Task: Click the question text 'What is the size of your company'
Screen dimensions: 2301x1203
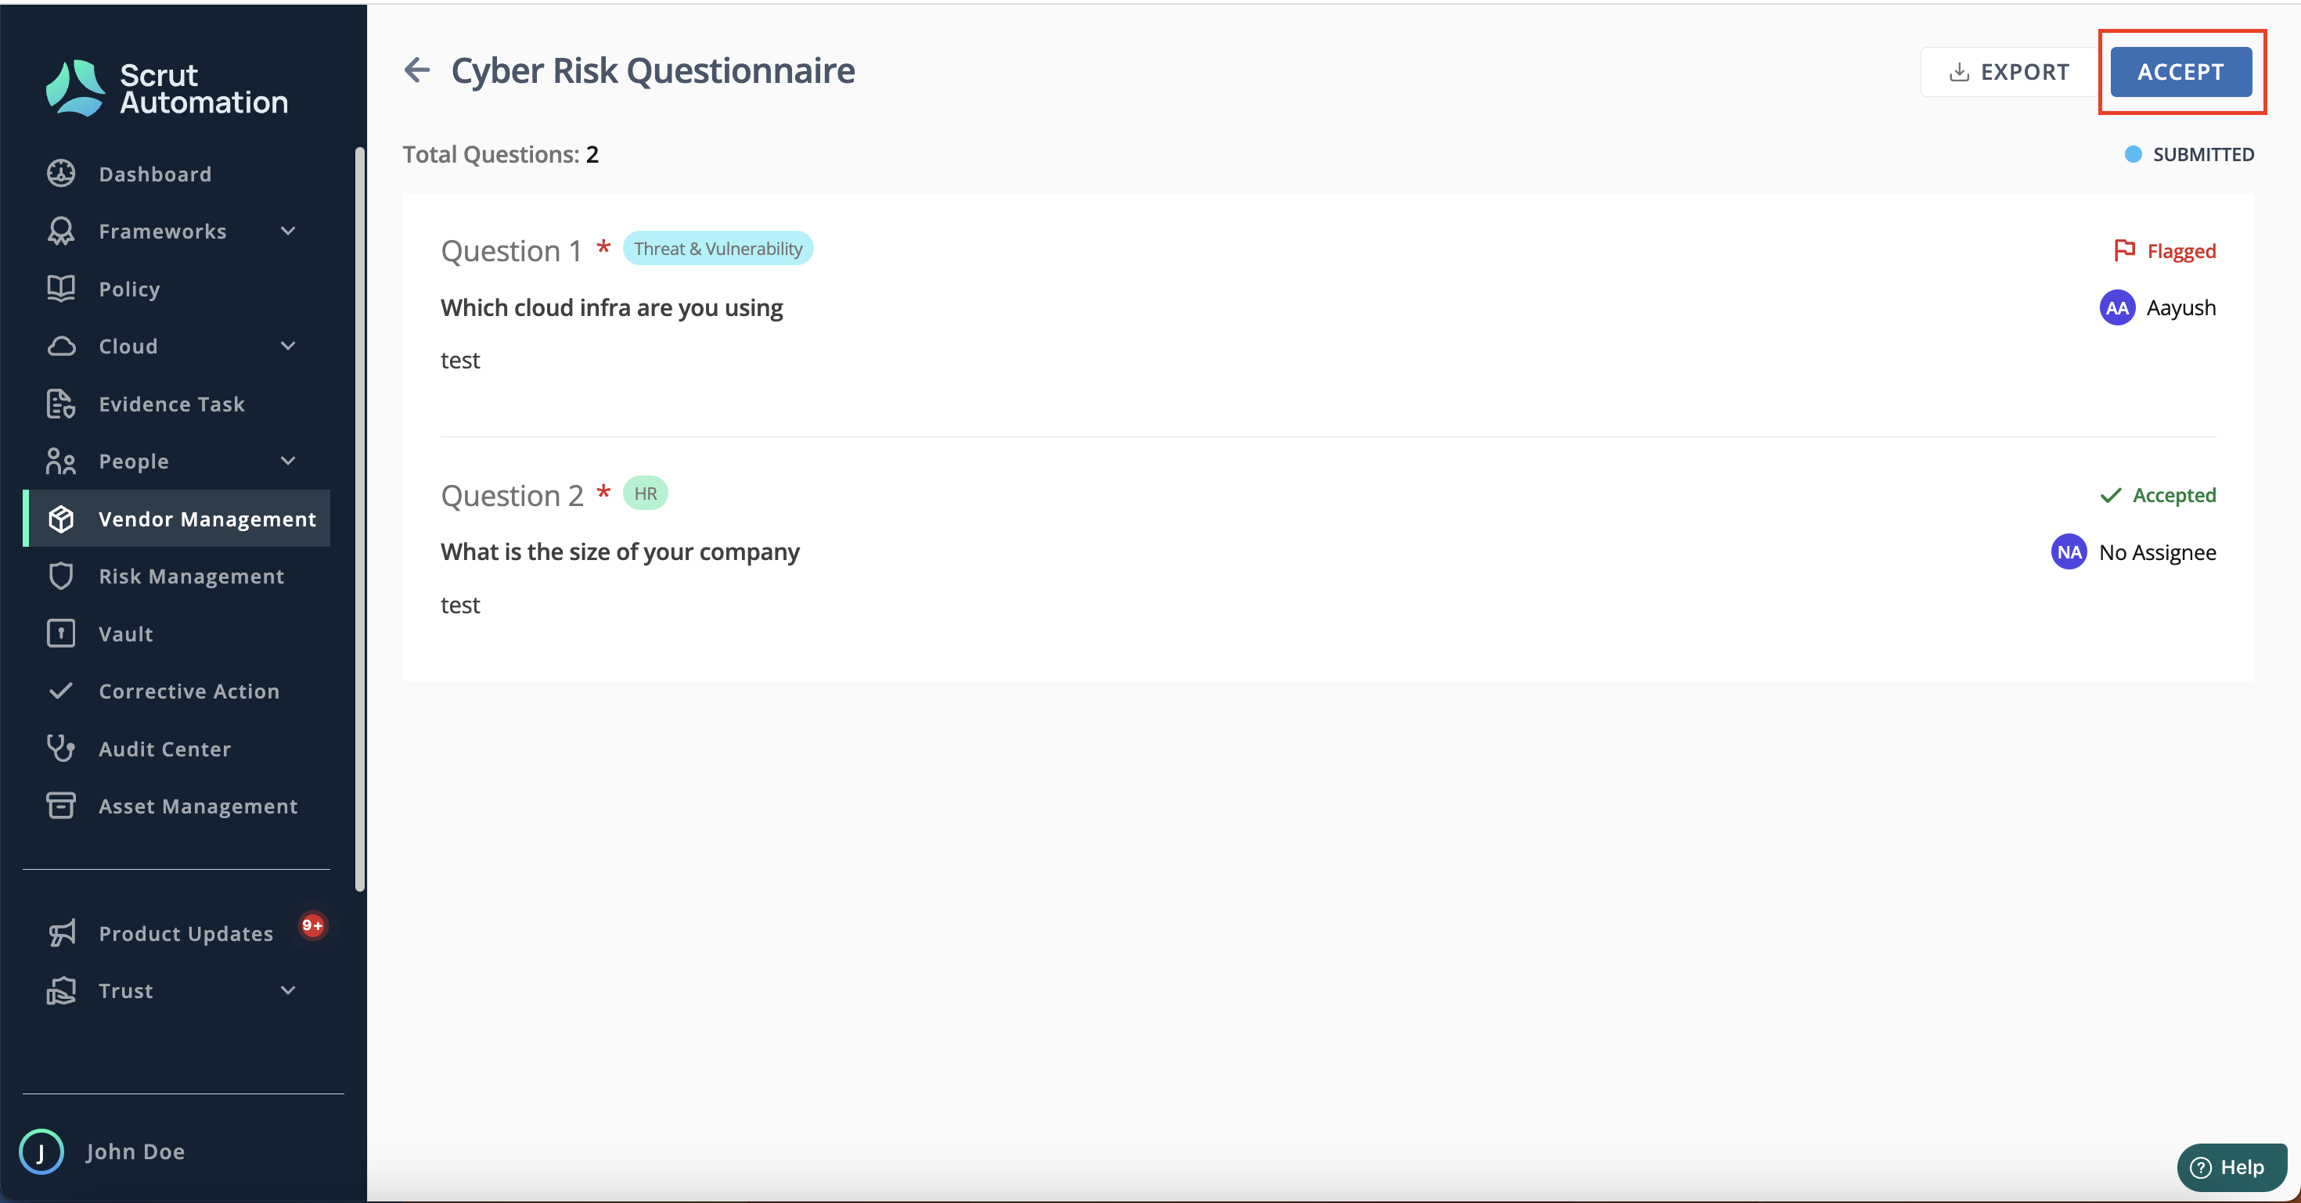Action: point(620,551)
